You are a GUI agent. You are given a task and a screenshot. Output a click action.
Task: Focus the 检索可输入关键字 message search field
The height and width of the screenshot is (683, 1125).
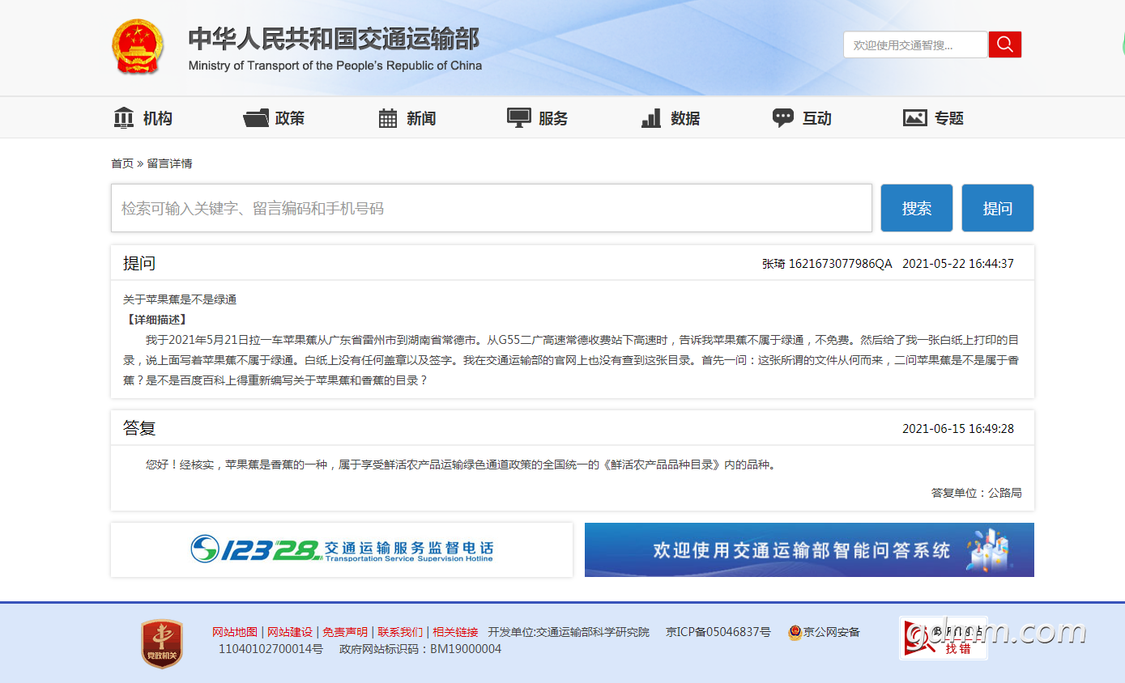492,208
